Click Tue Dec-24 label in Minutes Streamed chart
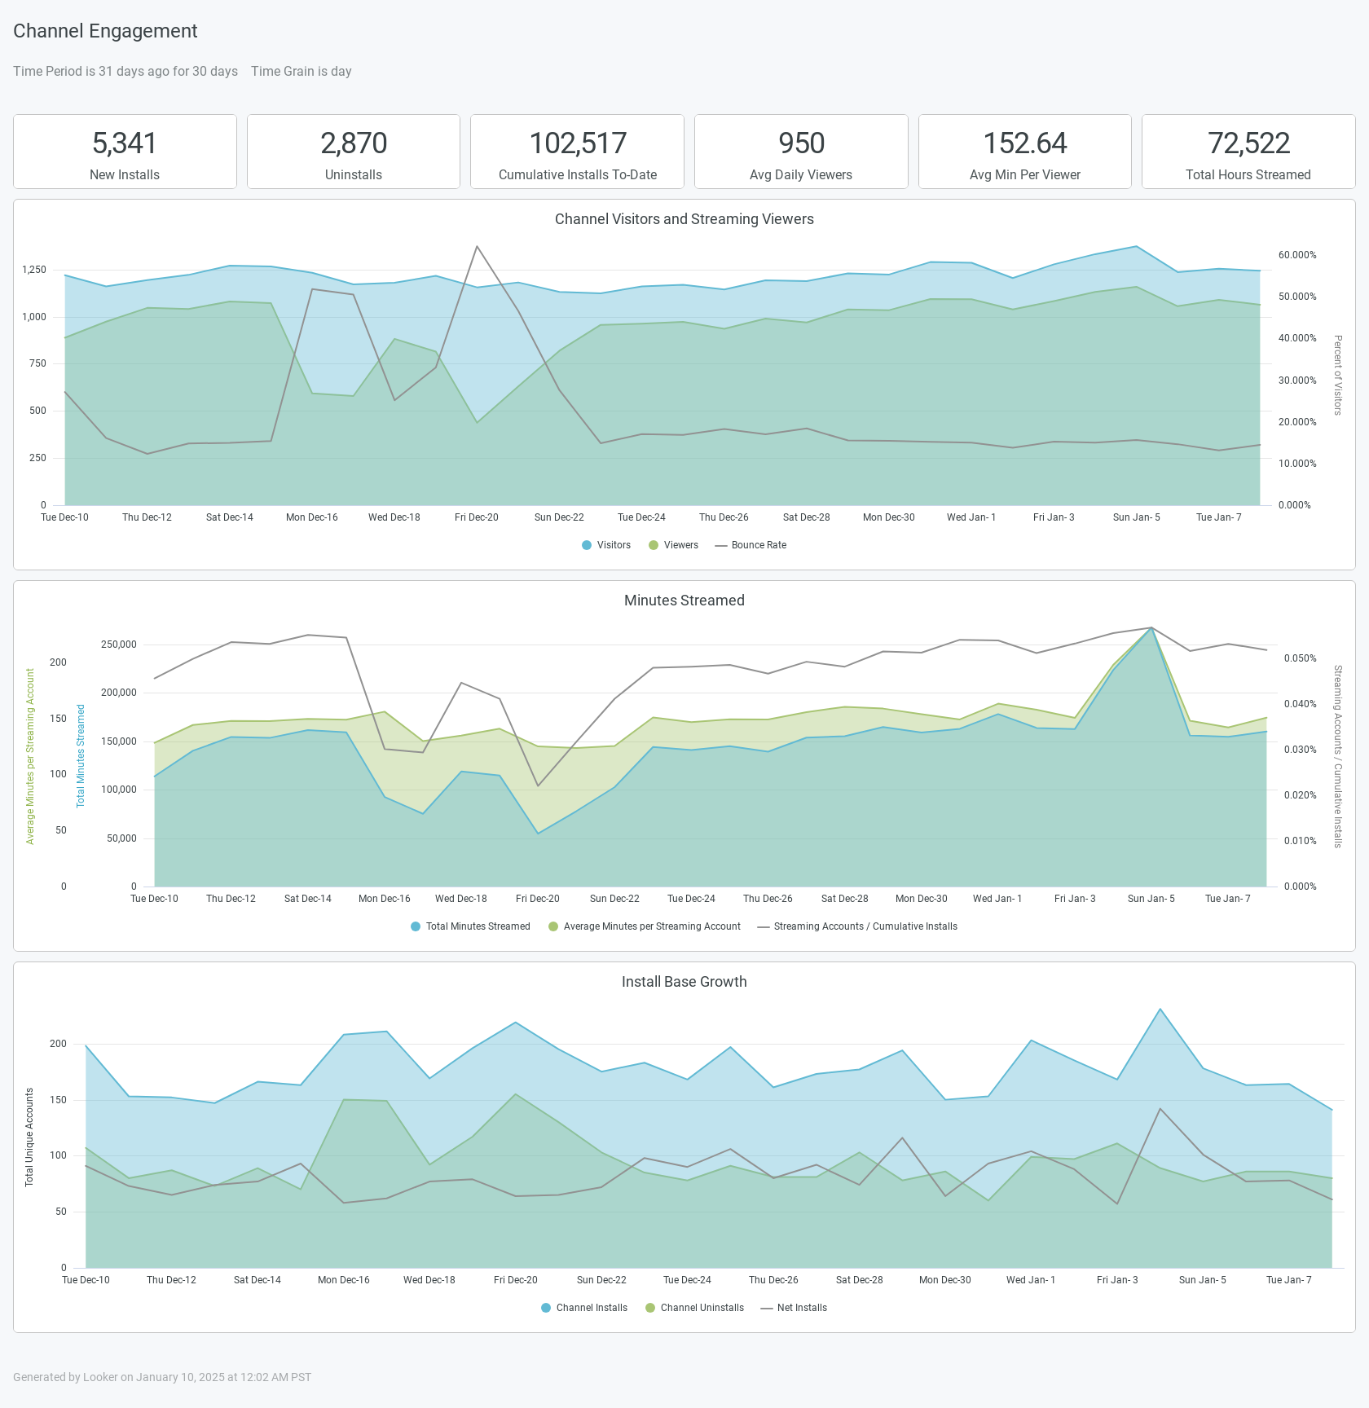The width and height of the screenshot is (1369, 1408). 691,899
